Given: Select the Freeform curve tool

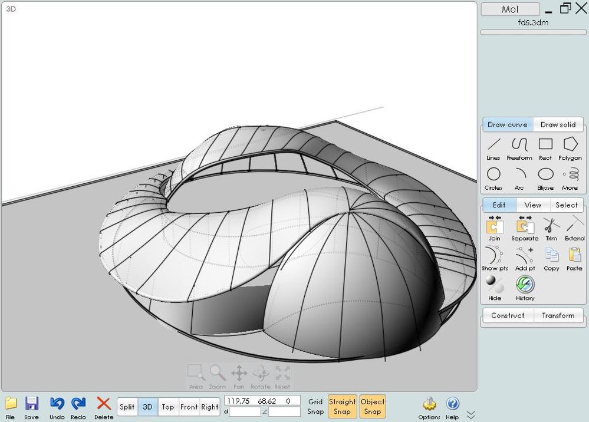Looking at the screenshot, I should tap(519, 144).
